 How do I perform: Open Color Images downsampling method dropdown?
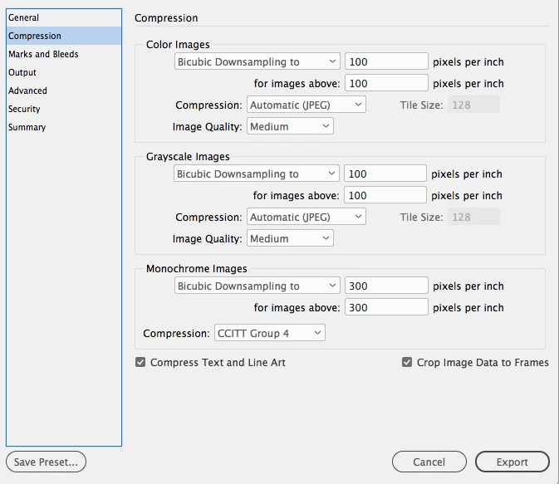point(257,61)
